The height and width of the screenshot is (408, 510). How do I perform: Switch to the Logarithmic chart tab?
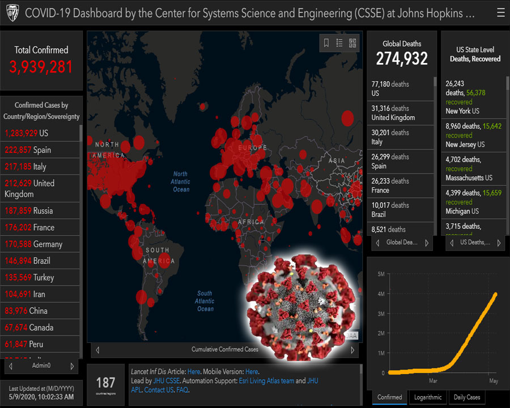(x=428, y=397)
